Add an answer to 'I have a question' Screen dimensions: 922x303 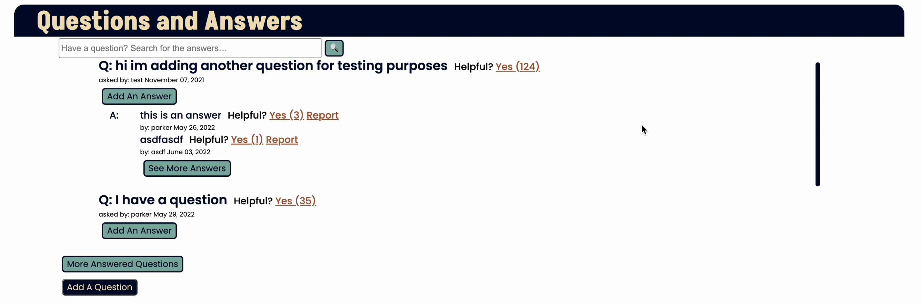click(139, 231)
